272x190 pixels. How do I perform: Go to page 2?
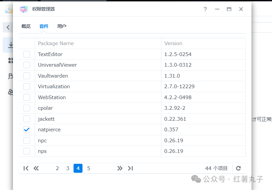point(57,168)
